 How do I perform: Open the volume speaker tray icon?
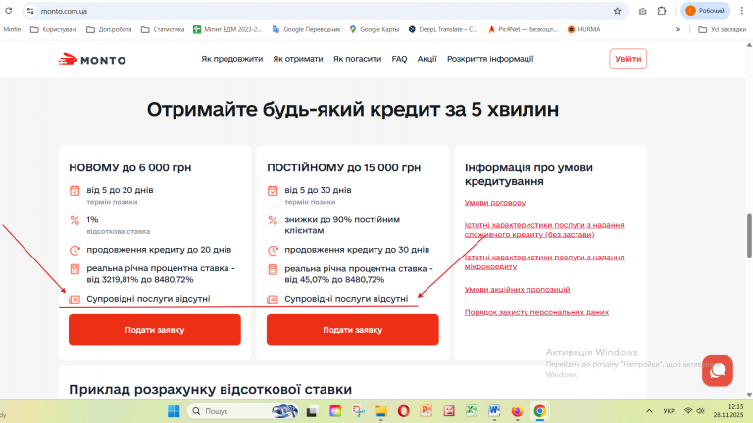point(701,411)
